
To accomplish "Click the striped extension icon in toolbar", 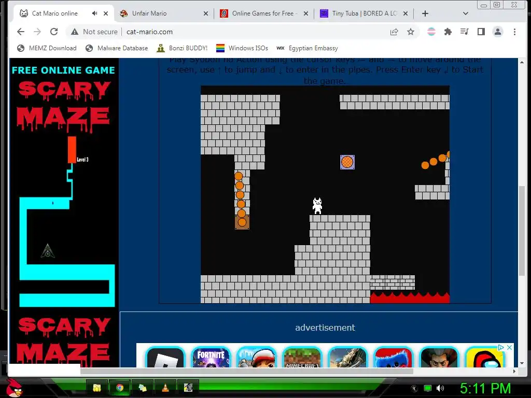I will pos(431,32).
